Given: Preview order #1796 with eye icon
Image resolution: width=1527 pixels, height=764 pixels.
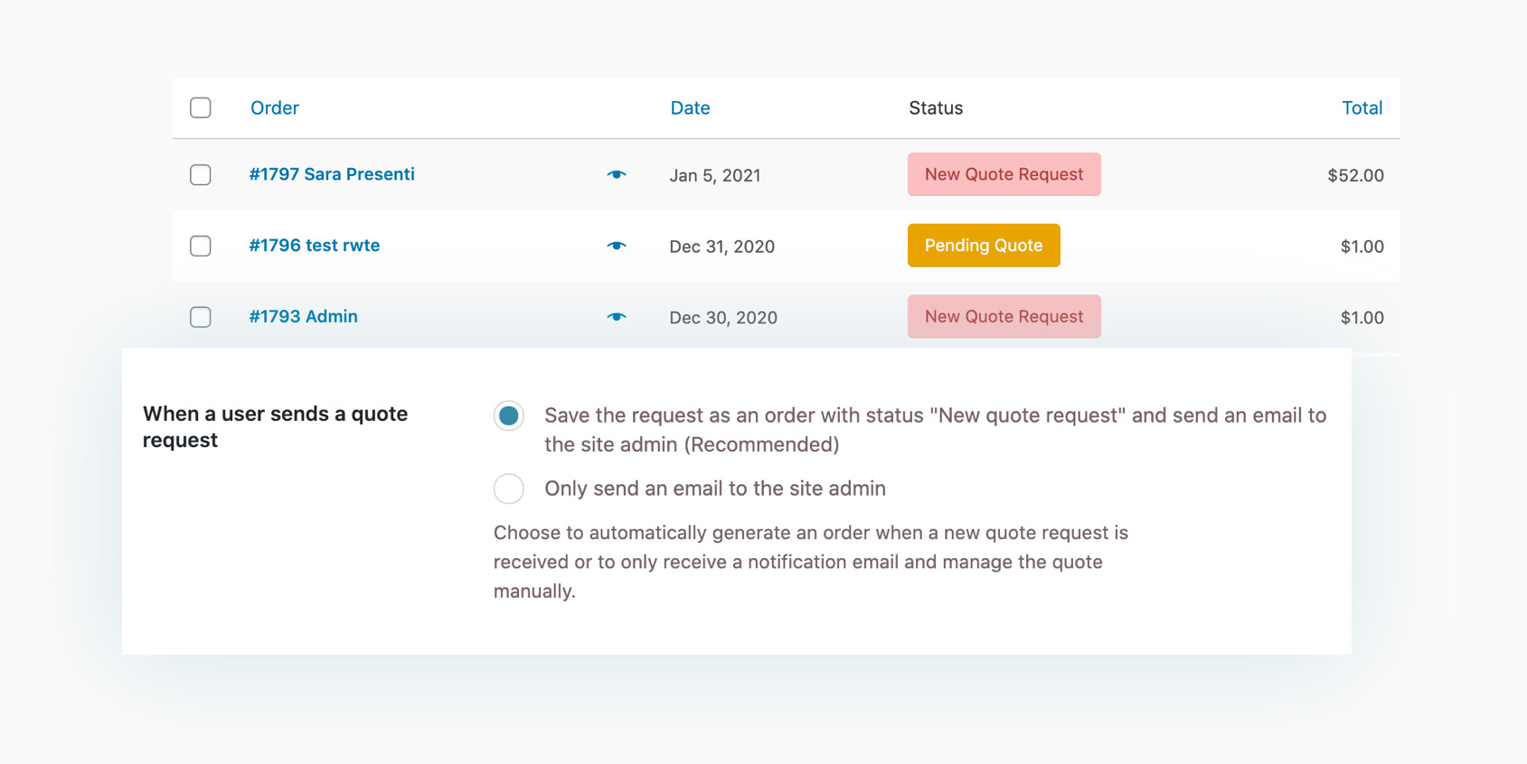Looking at the screenshot, I should click(617, 246).
